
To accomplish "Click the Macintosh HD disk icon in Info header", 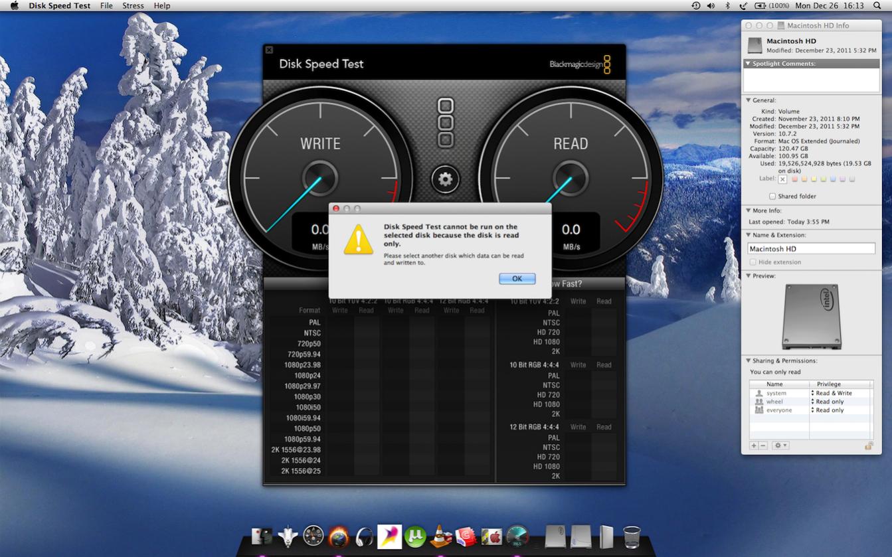I will [755, 45].
